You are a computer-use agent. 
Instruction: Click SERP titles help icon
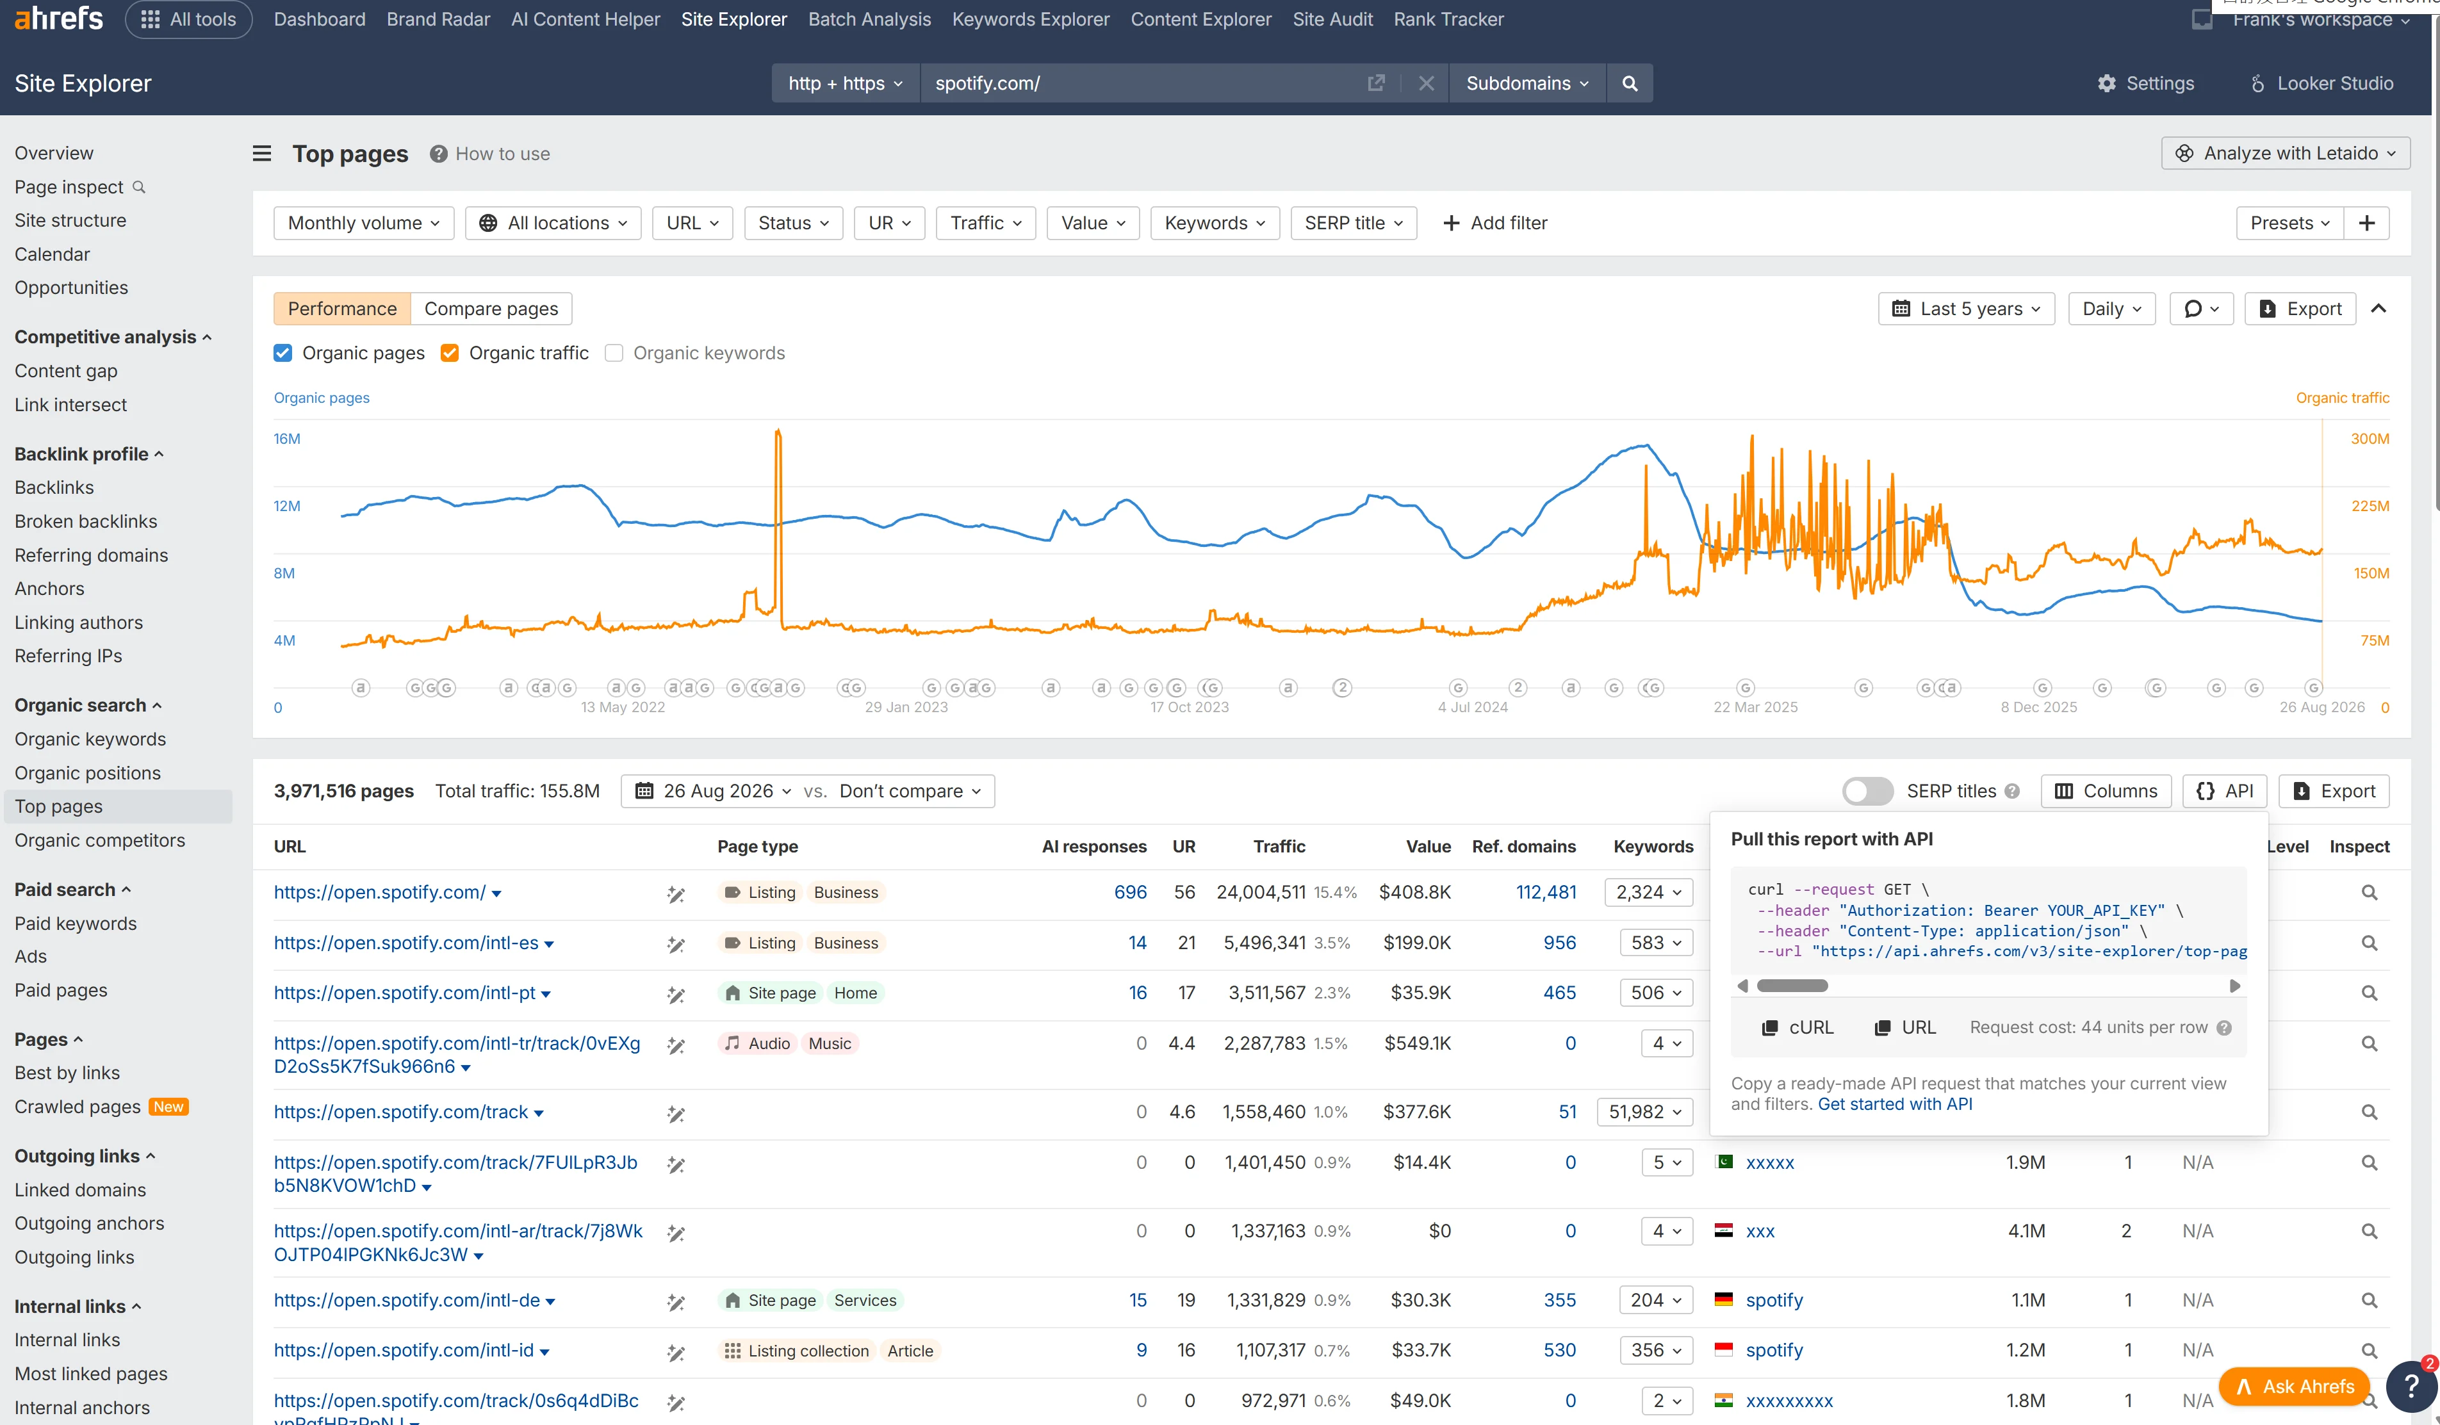tap(2012, 791)
